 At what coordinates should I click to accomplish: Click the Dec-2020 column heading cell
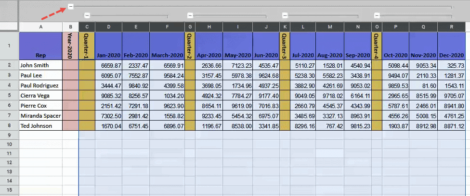[451, 46]
